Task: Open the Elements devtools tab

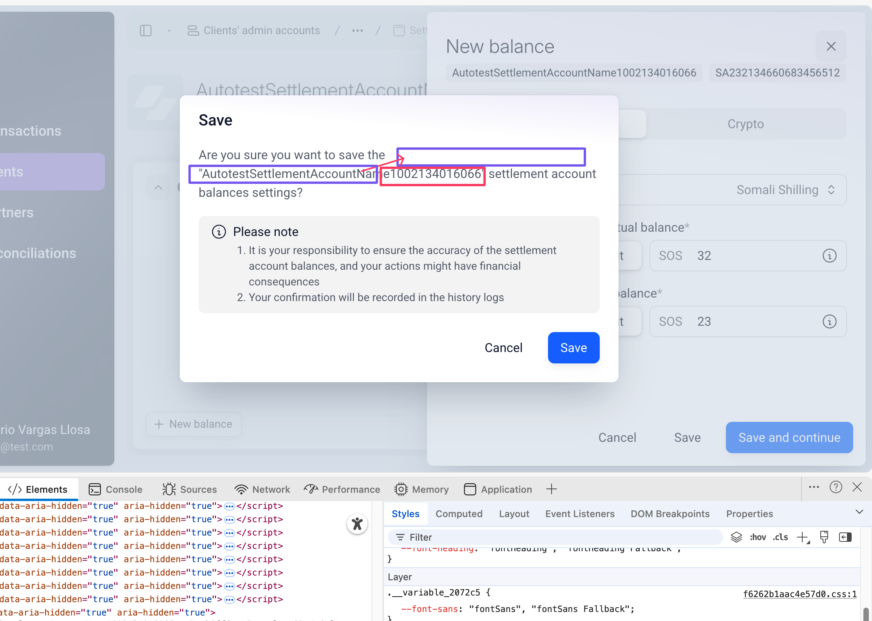Action: click(x=38, y=489)
